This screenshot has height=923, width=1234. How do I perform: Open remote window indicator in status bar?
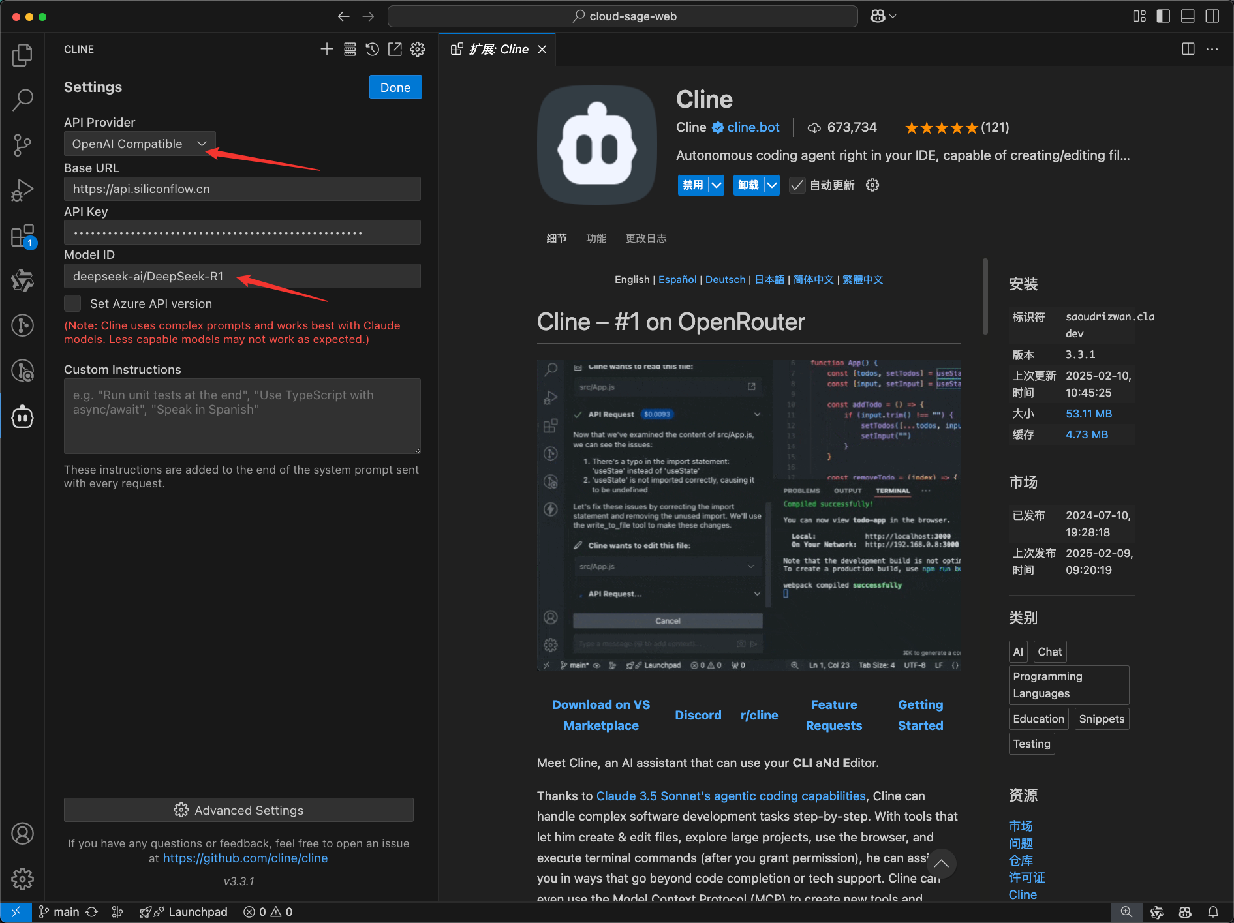[x=16, y=912]
